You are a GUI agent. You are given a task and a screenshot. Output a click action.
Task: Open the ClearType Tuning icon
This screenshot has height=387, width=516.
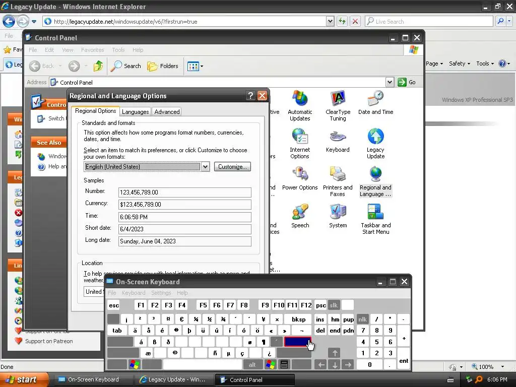pos(338,106)
